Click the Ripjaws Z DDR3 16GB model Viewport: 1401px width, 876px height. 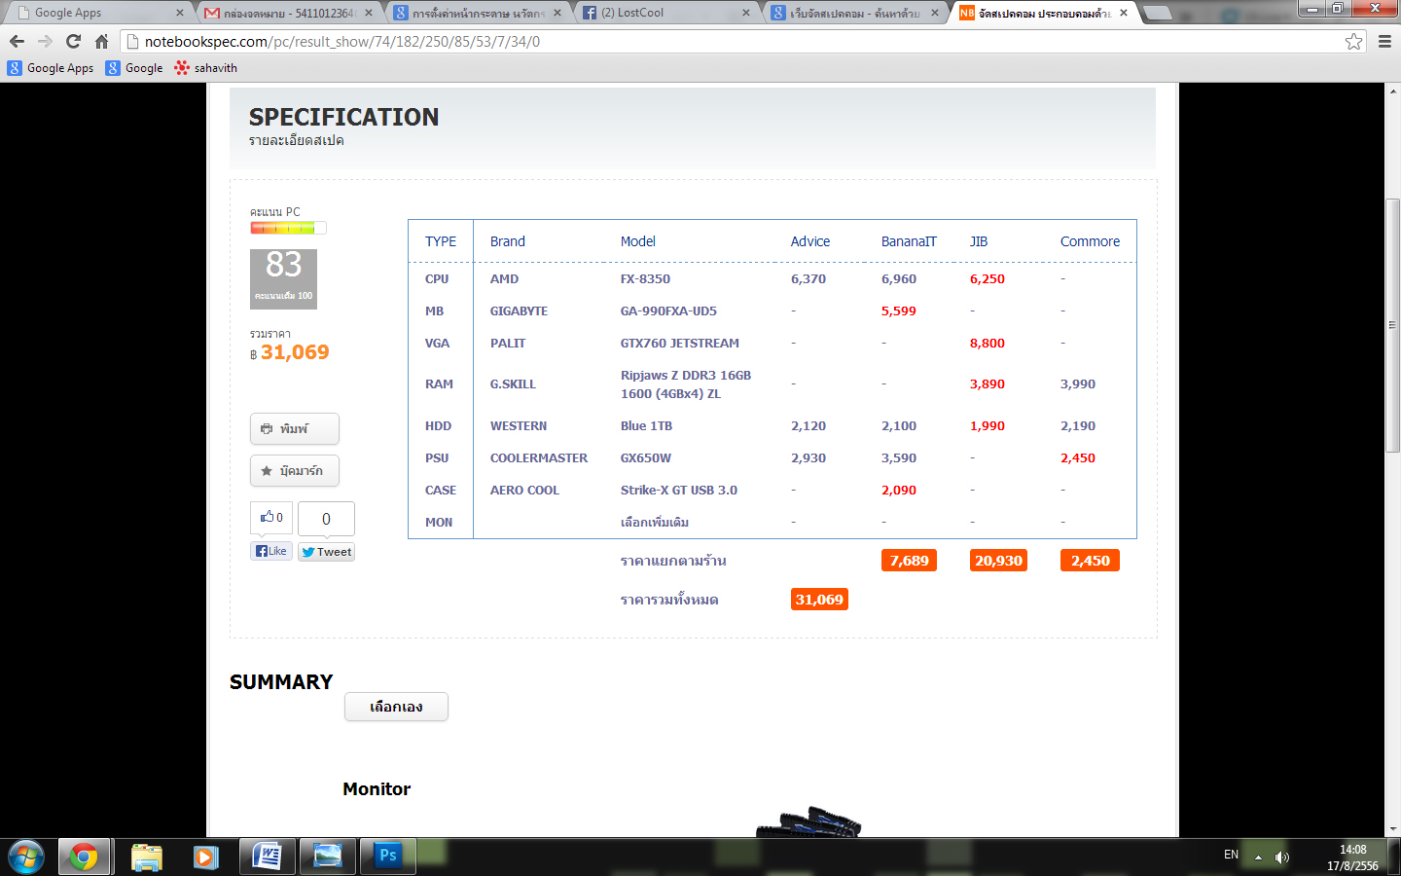(686, 384)
